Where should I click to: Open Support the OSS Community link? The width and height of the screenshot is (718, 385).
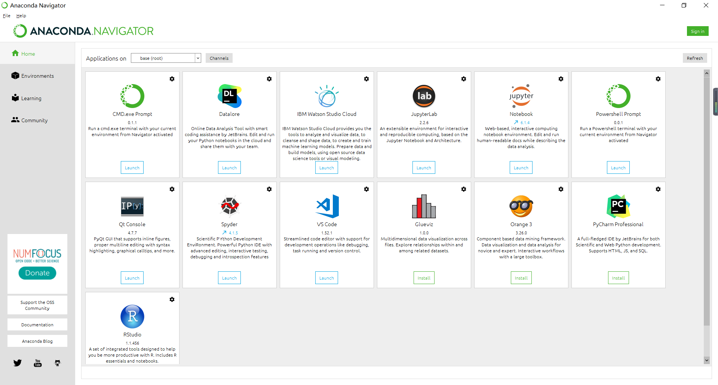pyautogui.click(x=37, y=305)
